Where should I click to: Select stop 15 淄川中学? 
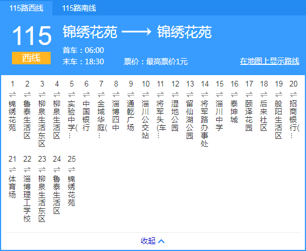(x=220, y=116)
